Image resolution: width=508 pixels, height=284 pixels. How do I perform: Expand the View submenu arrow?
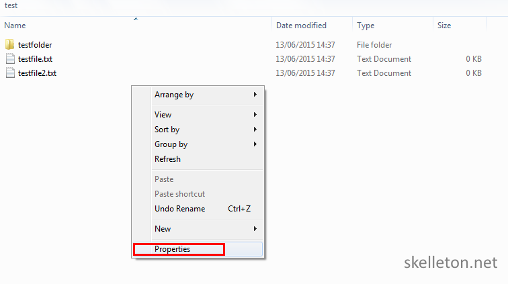(x=255, y=114)
